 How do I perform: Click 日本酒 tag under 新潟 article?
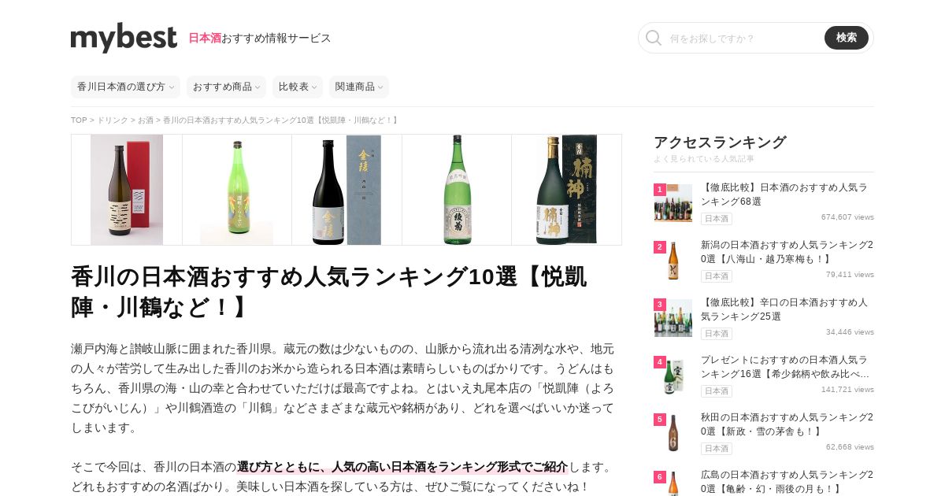(x=717, y=276)
